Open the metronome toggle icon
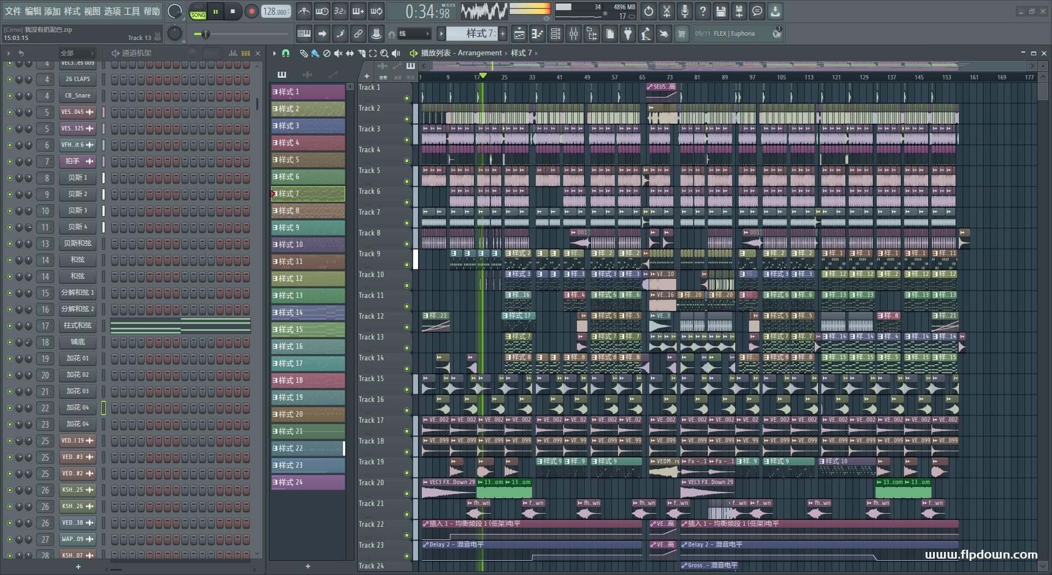The height and width of the screenshot is (575, 1052). click(304, 12)
